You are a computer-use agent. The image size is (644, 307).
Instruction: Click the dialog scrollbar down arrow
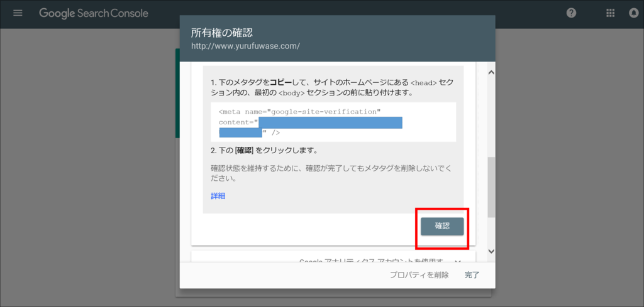(x=491, y=251)
